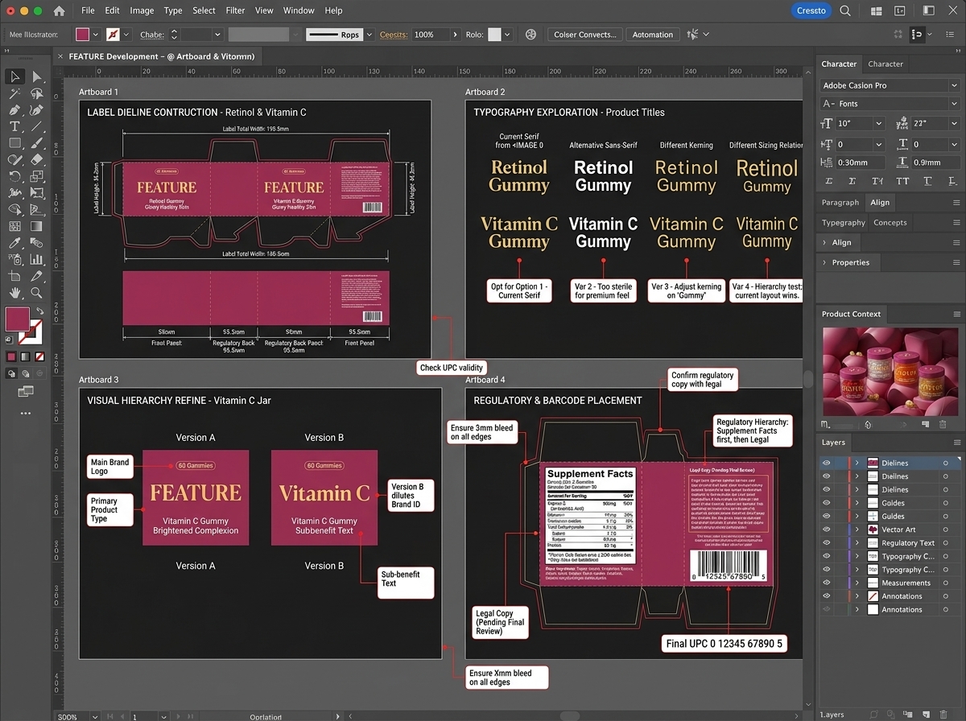Select the Eyedropper tool
This screenshot has height=721, width=966.
click(14, 242)
